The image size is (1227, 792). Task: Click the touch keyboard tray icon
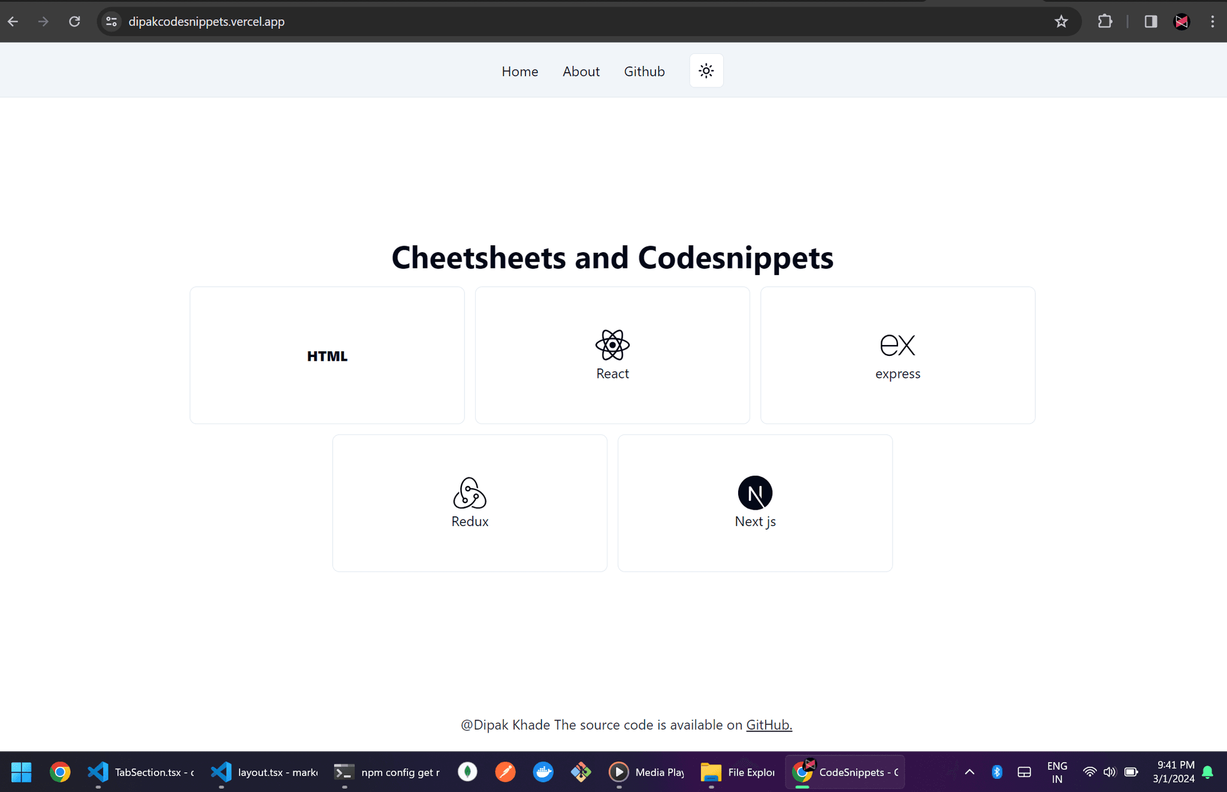(x=1024, y=772)
